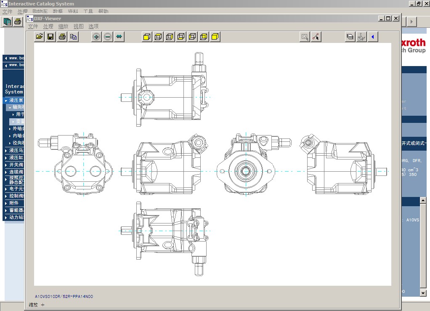Screen dimensions: 430x311
Task: Save the drawing with the floppy disk icon
Action: click(50, 37)
